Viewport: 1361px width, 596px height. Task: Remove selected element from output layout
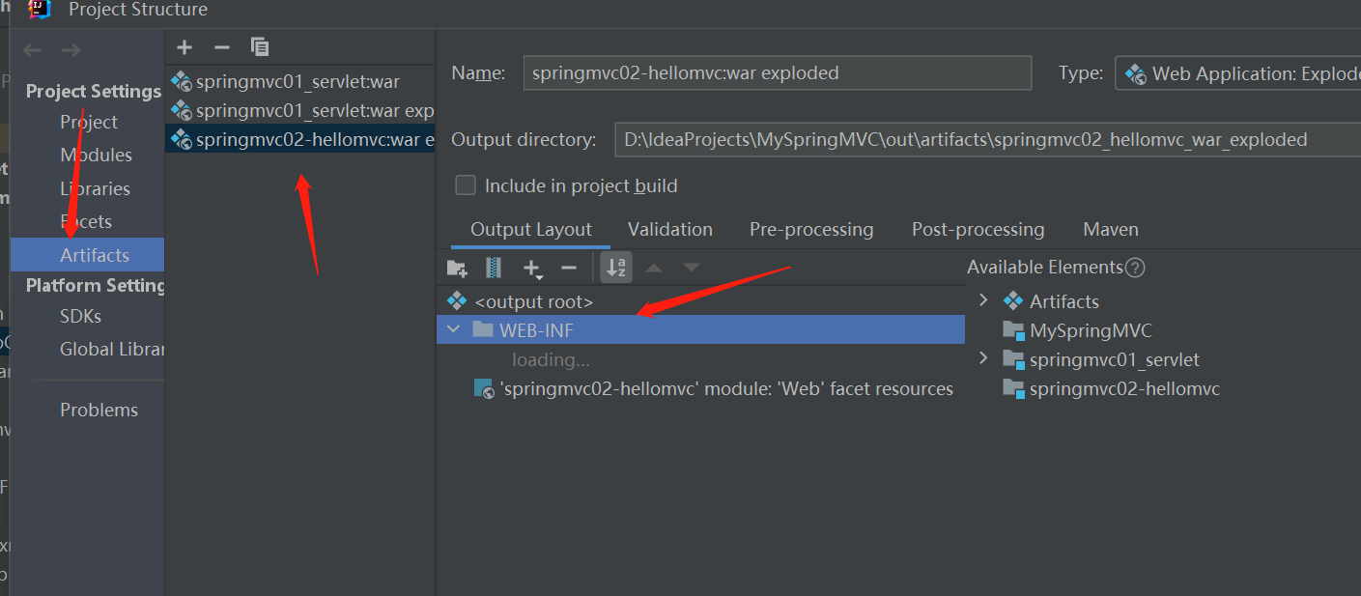(569, 268)
